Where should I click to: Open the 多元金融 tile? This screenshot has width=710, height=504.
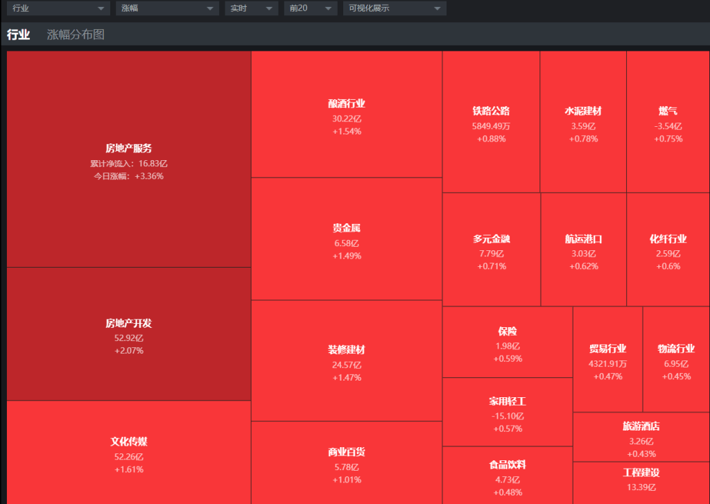[491, 250]
